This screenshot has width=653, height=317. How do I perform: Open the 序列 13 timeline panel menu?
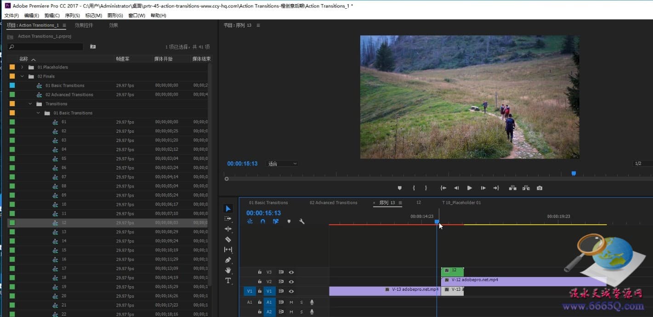pyautogui.click(x=400, y=203)
